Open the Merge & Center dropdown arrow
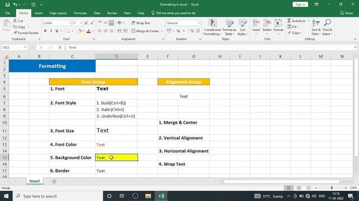This screenshot has height=201, width=359. (162, 31)
